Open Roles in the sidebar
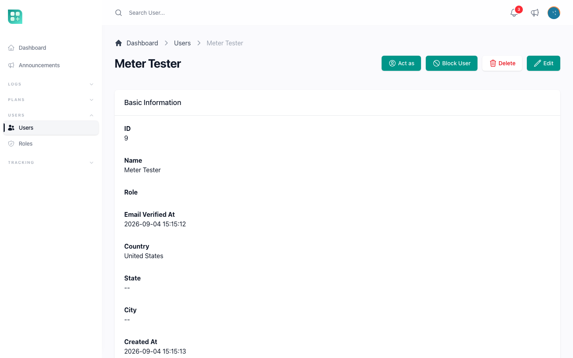573x358 pixels. [x=51, y=144]
